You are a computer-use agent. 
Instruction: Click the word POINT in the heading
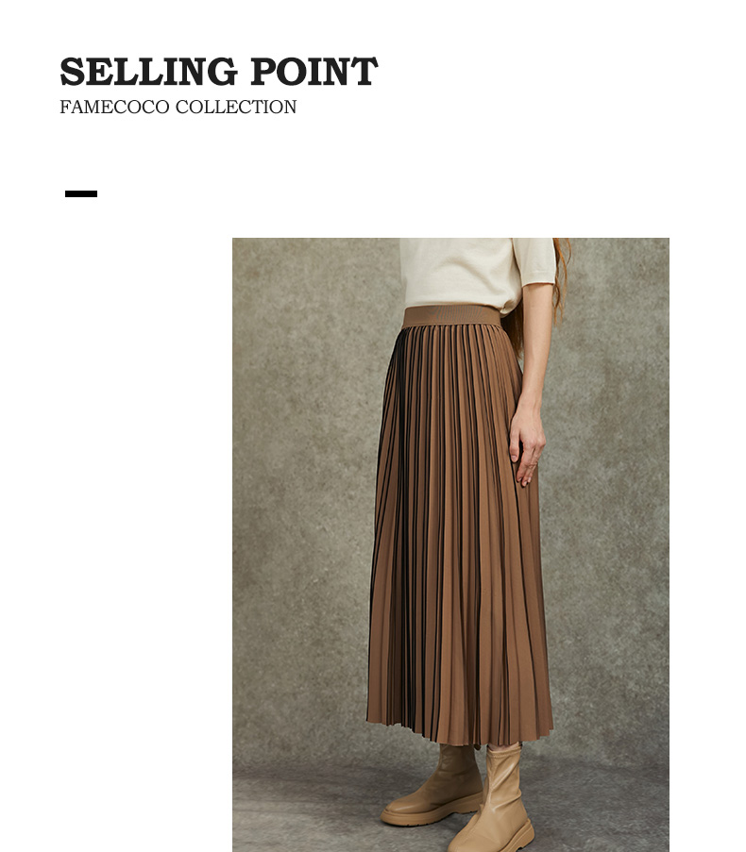pos(314,71)
